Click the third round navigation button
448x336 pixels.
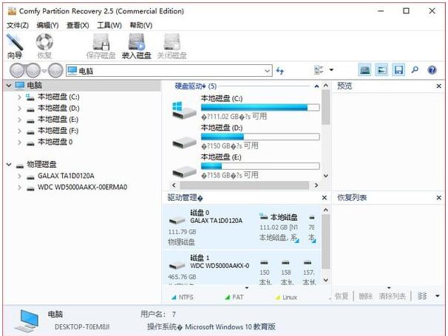(x=55, y=70)
